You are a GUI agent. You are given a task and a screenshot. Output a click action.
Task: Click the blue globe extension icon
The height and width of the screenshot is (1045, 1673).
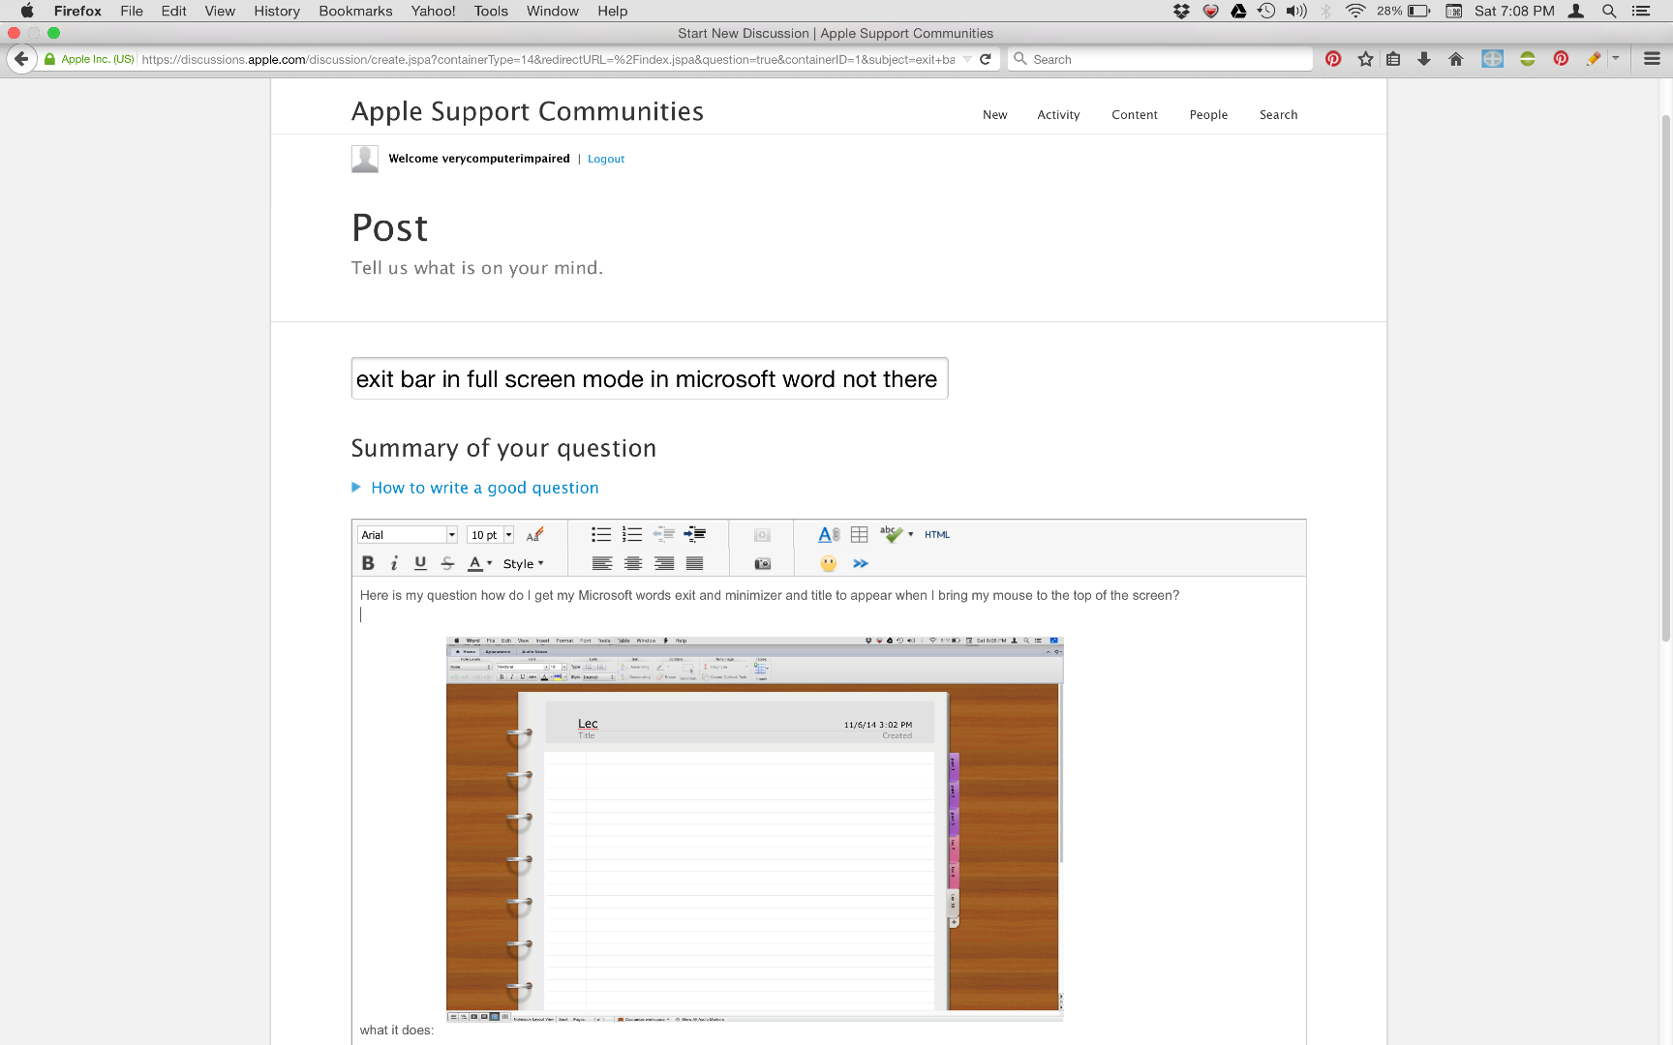pyautogui.click(x=1493, y=59)
